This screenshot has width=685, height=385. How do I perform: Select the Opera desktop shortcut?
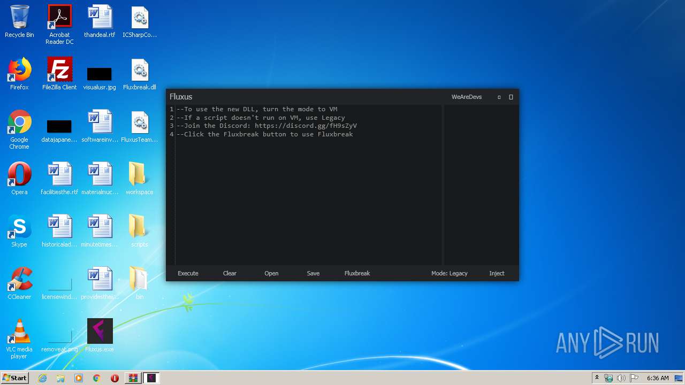(19, 179)
